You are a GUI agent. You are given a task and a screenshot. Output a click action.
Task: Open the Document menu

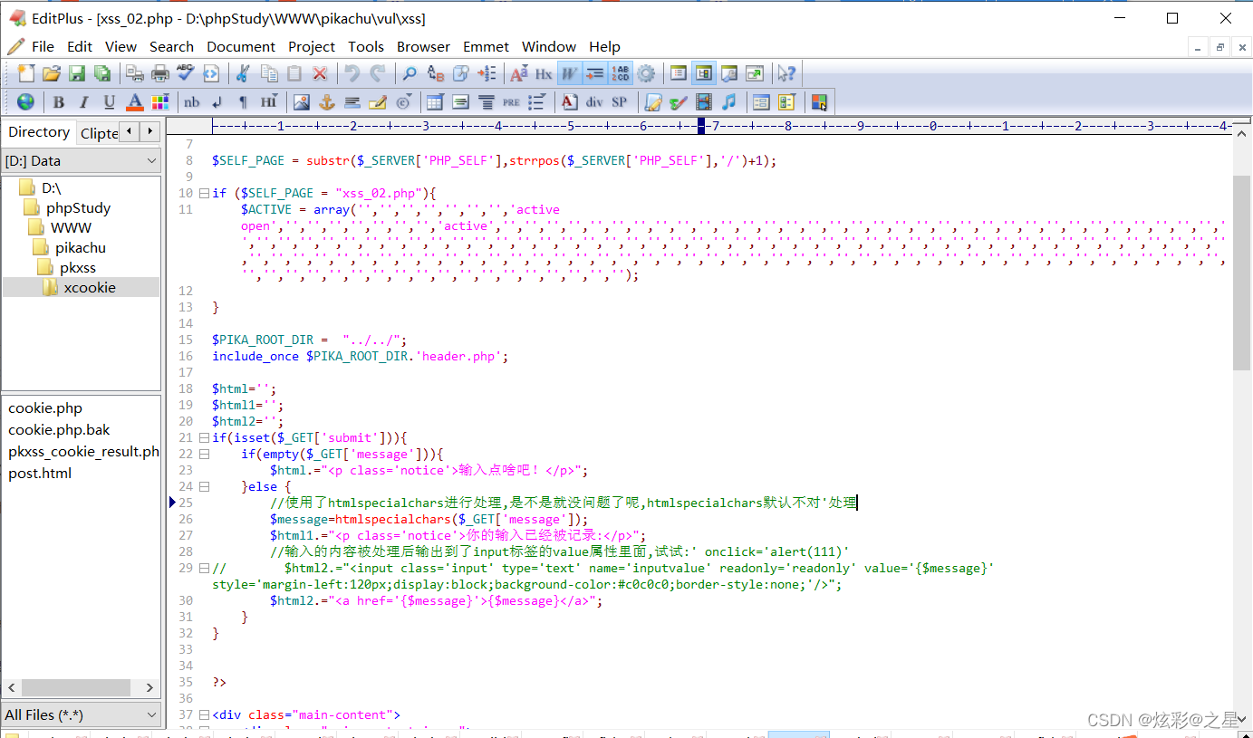tap(241, 46)
